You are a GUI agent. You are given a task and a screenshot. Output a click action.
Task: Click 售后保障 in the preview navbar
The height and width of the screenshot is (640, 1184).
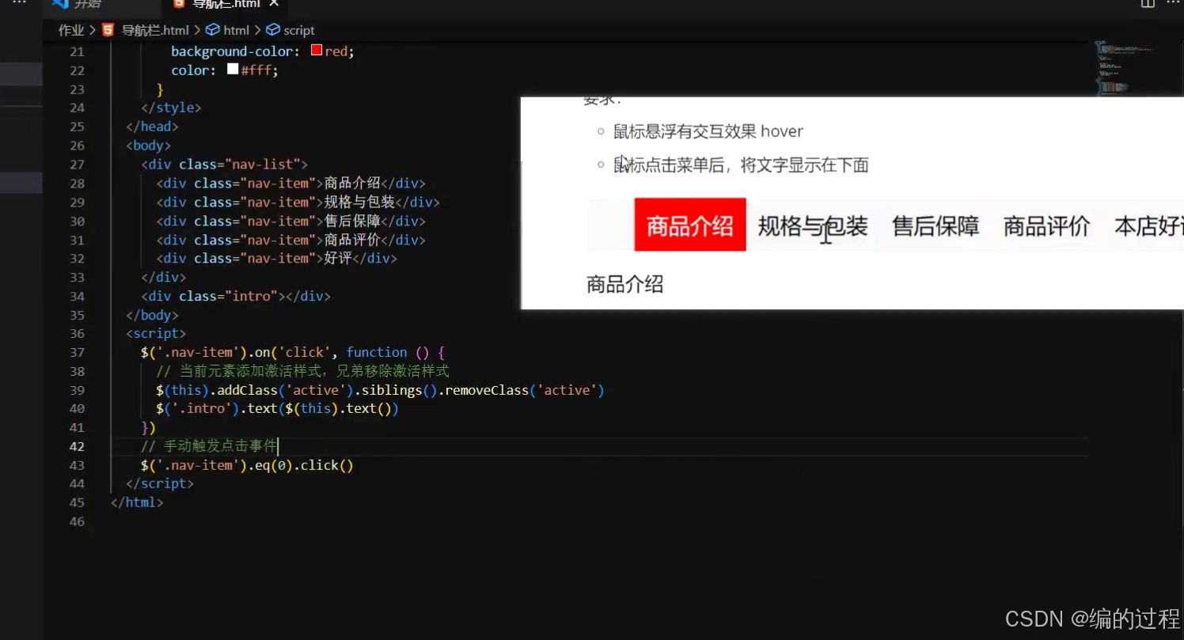[x=935, y=226]
